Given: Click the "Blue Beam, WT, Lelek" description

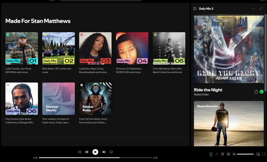Looking at the screenshot, I should pos(57,70).
